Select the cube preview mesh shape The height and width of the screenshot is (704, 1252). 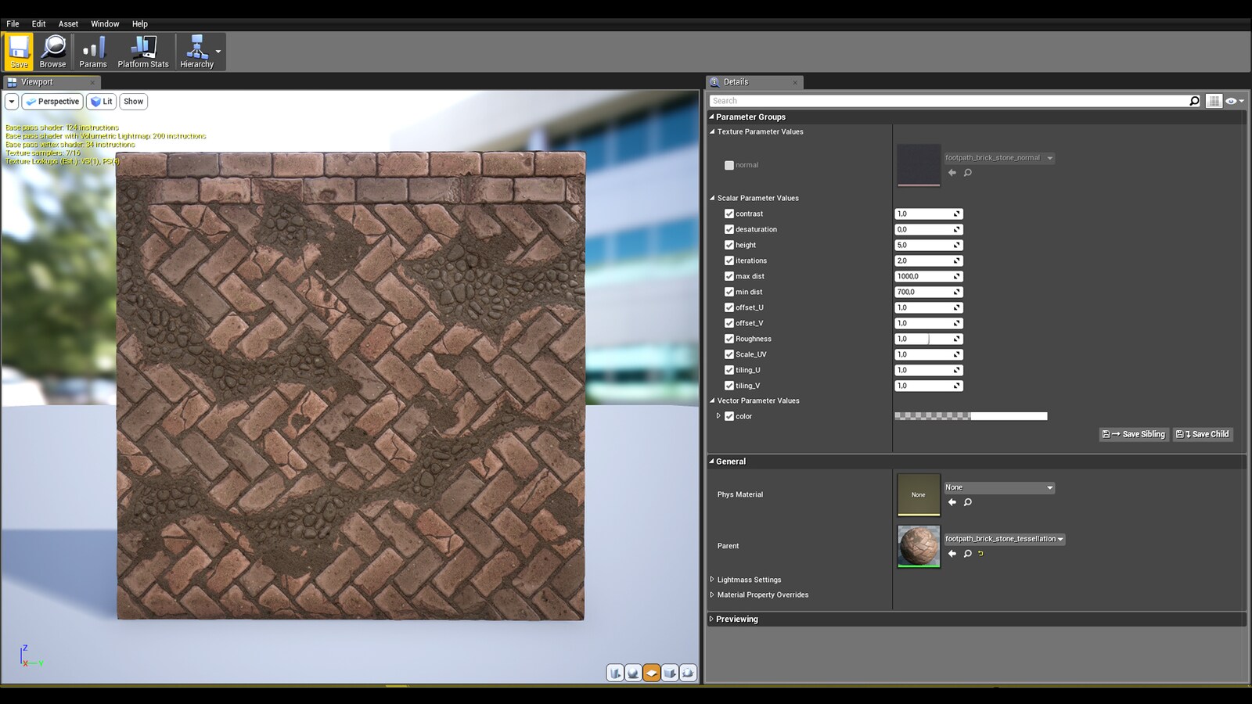coord(670,672)
